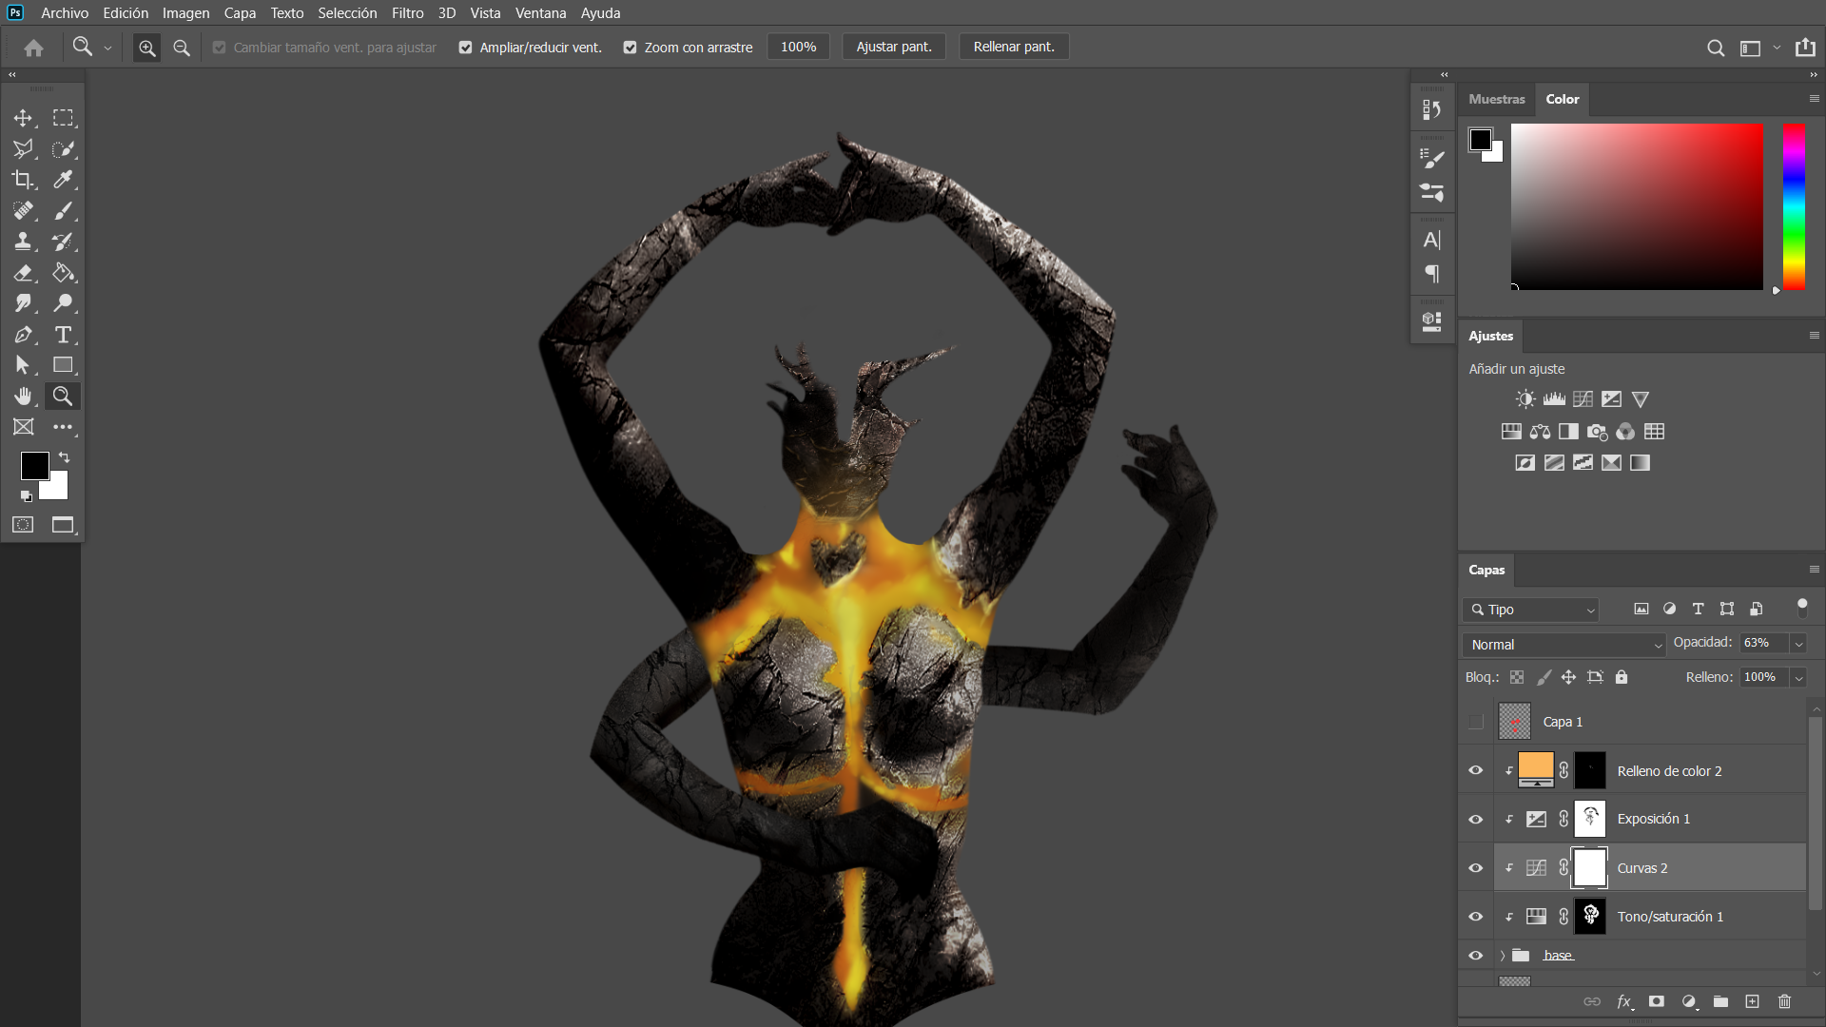Screen dimensions: 1826x1027
Task: Open the Ventana menu
Action: point(540,13)
